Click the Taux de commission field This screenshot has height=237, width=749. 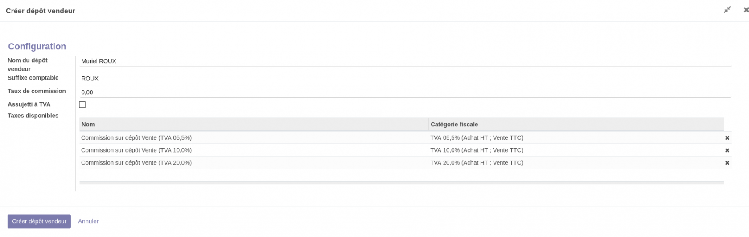click(405, 92)
